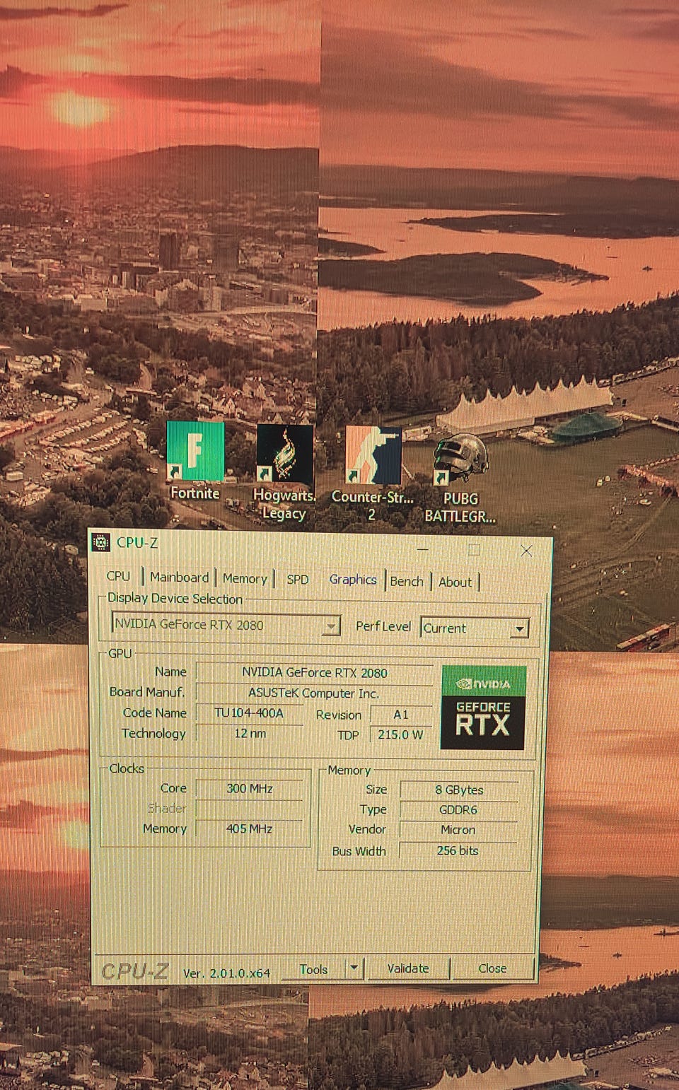
Task: Click the 405 MHz memory clock value
Action: click(250, 828)
